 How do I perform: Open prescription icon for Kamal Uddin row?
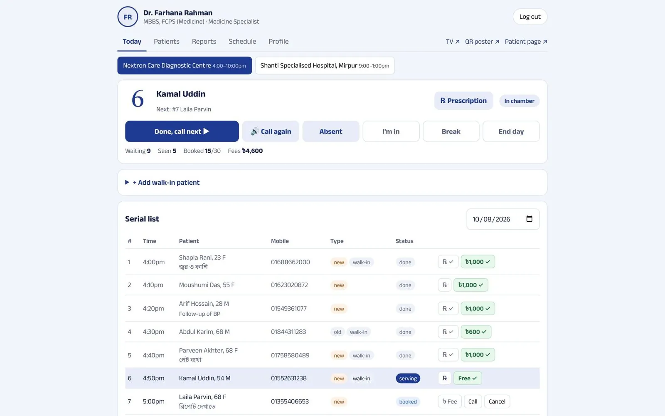click(445, 378)
